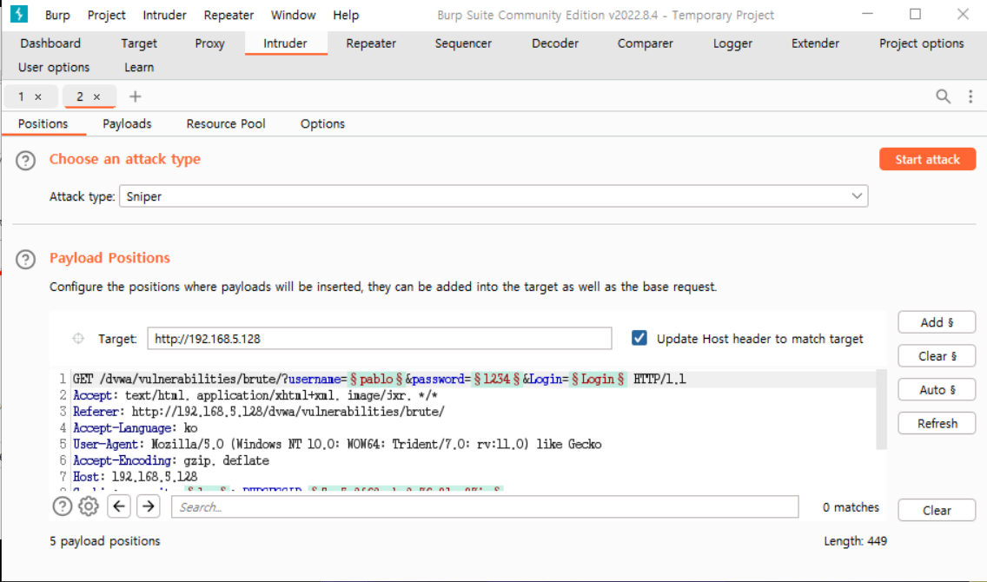Click the Auto § button

tap(937, 389)
